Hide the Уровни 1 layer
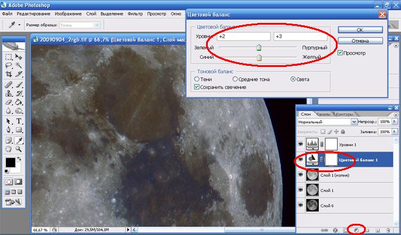The image size is (401, 235). 301,145
